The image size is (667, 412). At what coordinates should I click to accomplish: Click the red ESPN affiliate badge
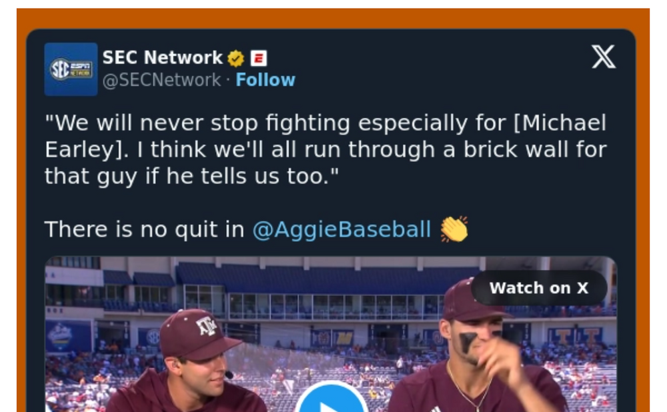click(259, 59)
